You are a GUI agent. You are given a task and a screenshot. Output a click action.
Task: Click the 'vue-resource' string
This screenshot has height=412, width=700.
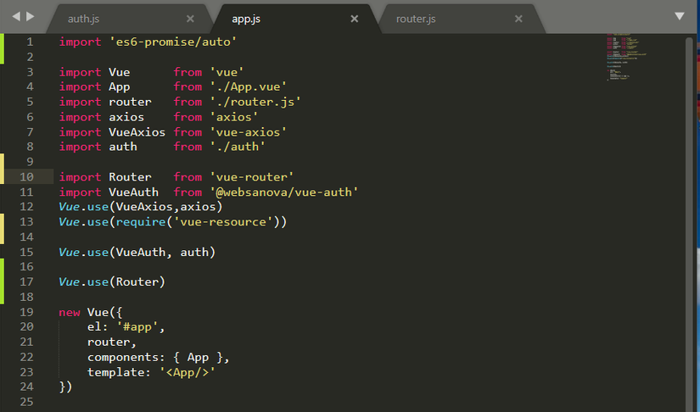coord(223,222)
